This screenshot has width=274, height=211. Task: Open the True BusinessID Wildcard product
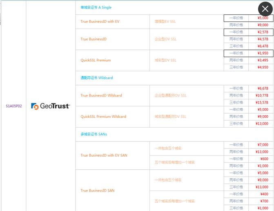point(101,95)
